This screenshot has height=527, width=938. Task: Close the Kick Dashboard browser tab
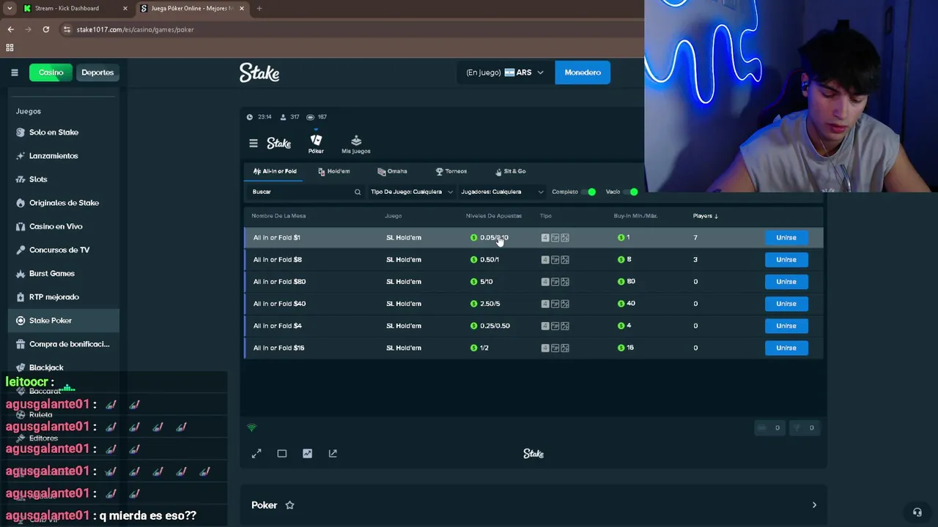(x=125, y=8)
